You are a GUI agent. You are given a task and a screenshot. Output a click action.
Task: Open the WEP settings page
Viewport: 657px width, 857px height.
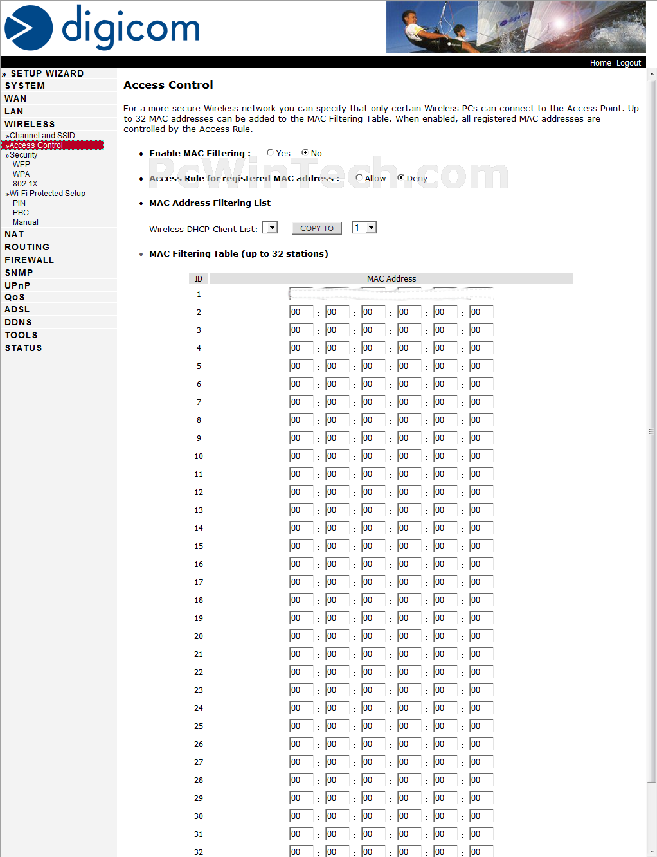(x=21, y=165)
